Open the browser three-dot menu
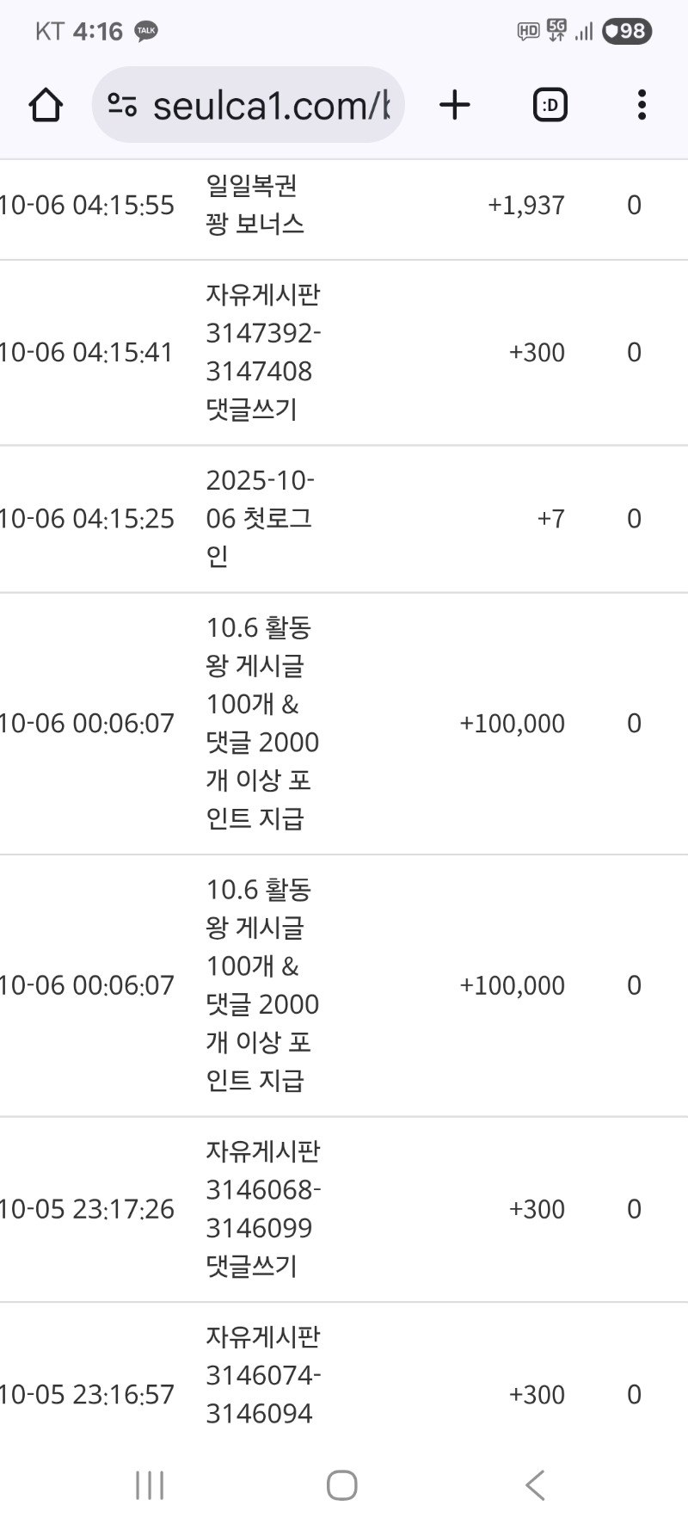 [642, 105]
